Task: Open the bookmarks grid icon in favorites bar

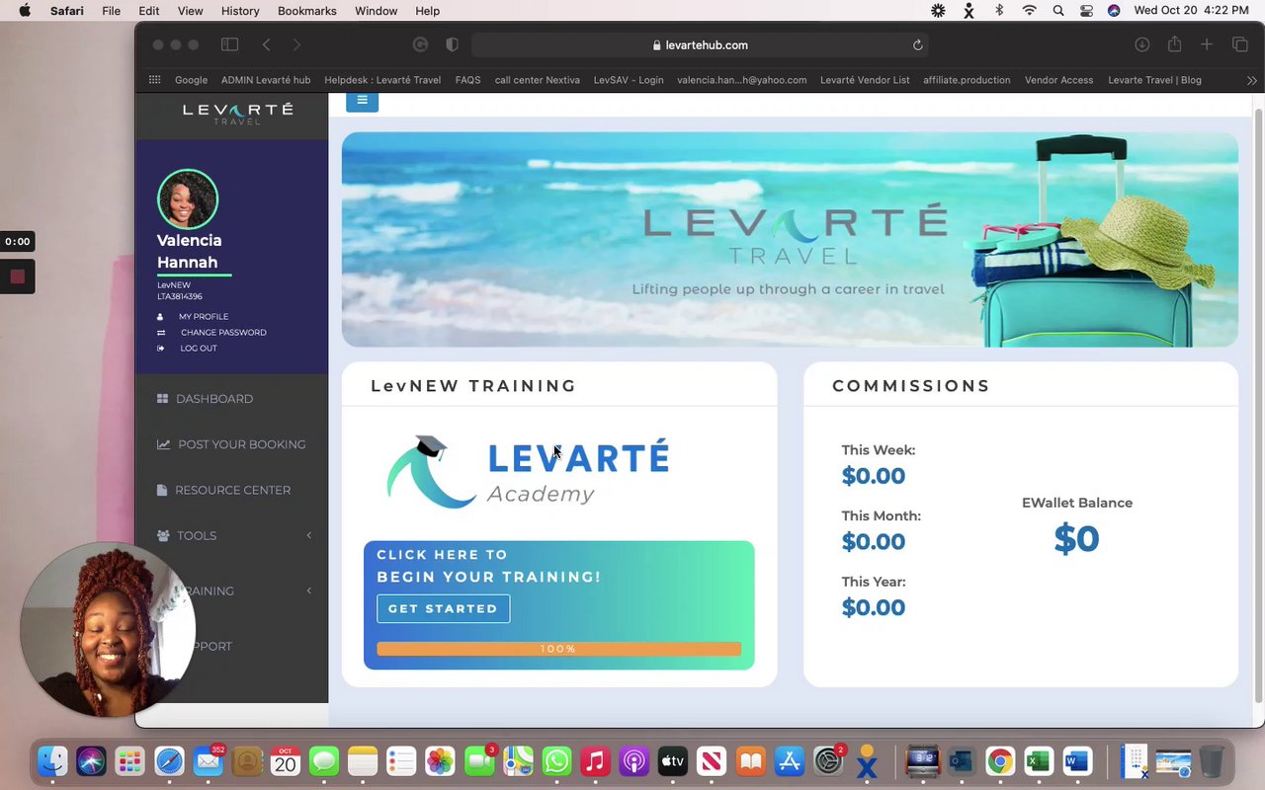Action: pos(154,80)
